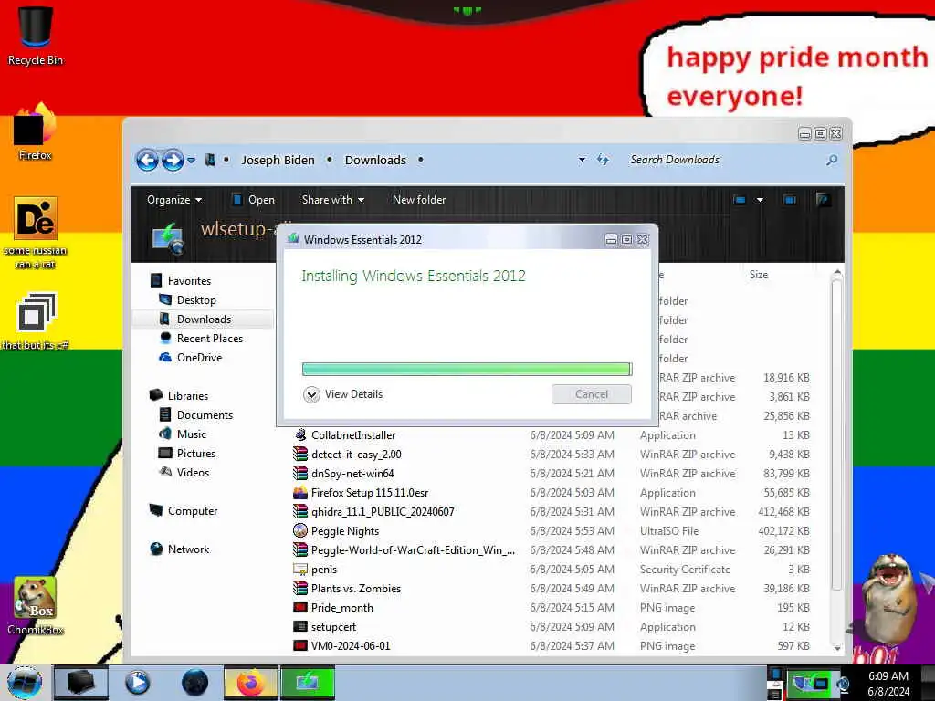Viewport: 935px width, 701px height.
Task: Toggle the preview pane icon
Action: pyautogui.click(x=790, y=200)
